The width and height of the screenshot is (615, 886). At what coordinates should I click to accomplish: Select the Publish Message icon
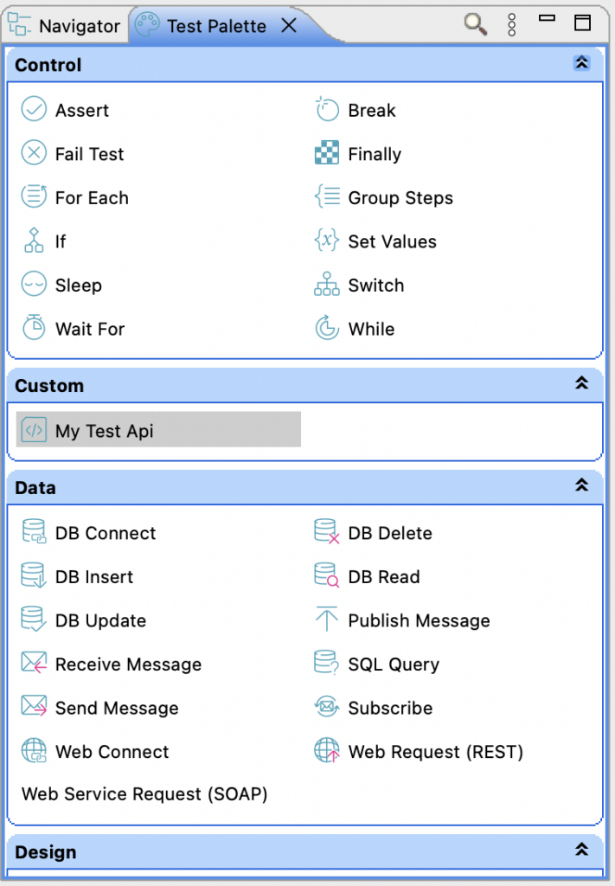326,619
